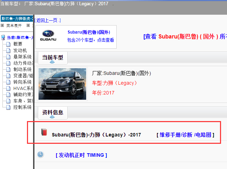Open HVAC系统 tree item
This screenshot has width=227, height=169.
point(23,88)
